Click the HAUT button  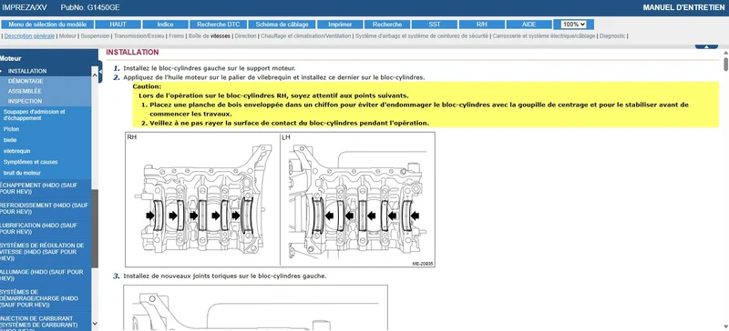coord(118,25)
